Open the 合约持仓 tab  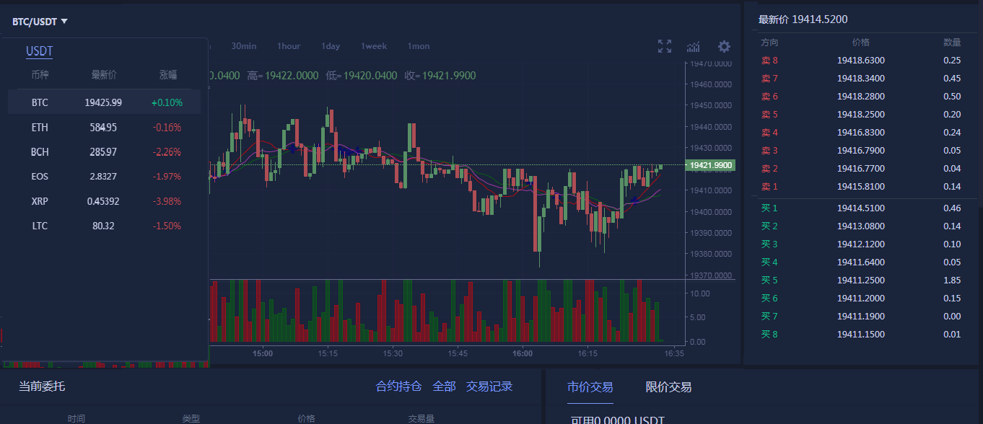tap(398, 387)
